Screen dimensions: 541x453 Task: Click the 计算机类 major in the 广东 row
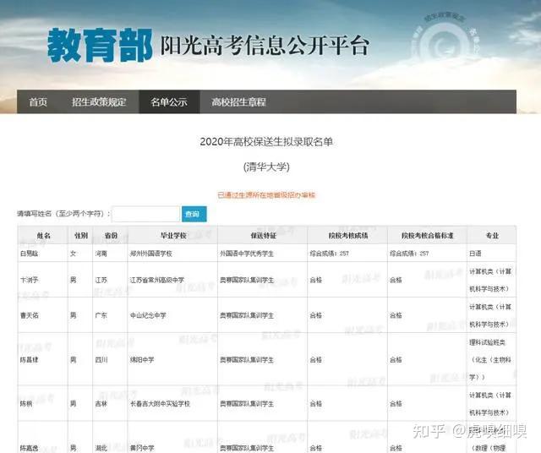click(x=490, y=315)
